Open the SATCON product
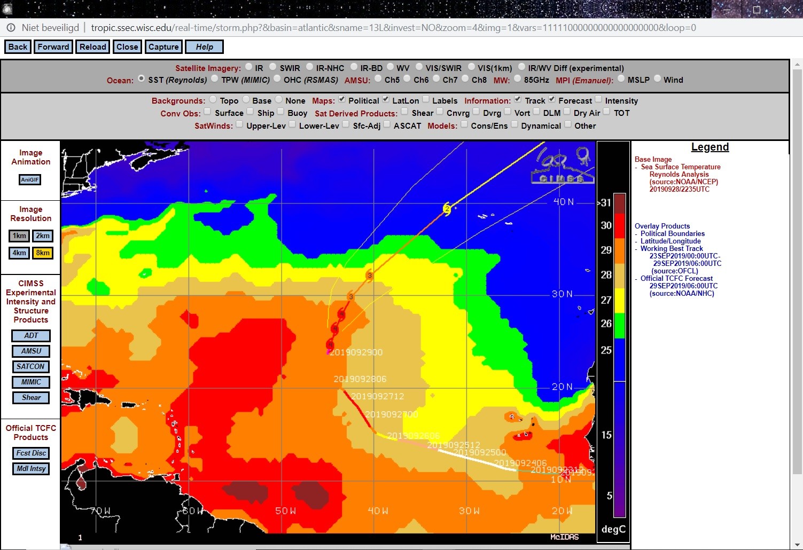 point(31,367)
